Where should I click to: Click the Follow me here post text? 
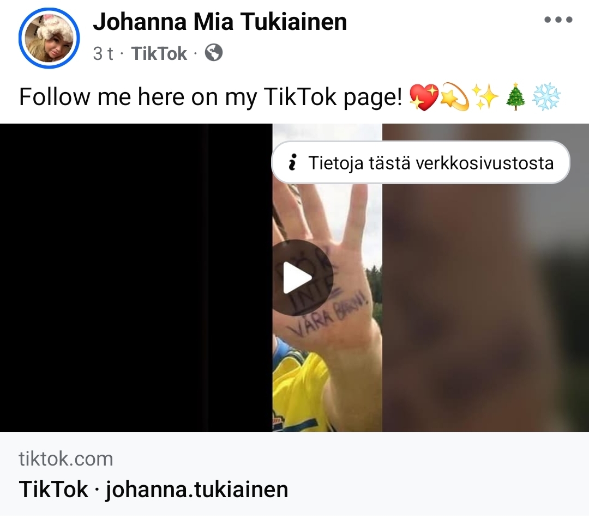(x=211, y=97)
